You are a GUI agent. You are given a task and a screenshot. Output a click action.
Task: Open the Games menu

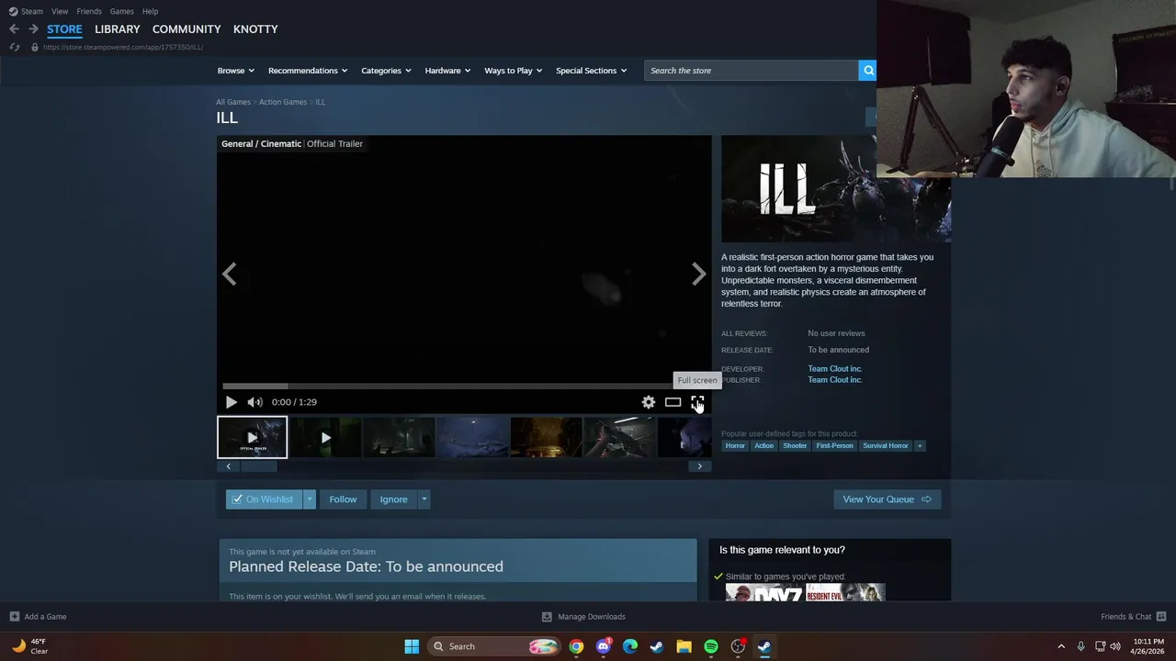[121, 11]
